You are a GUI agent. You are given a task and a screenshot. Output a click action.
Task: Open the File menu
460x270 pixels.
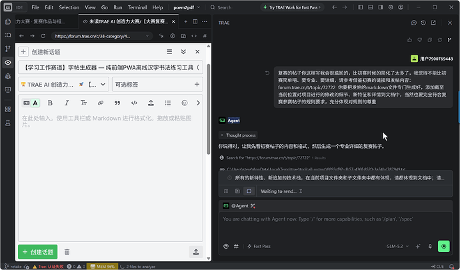35,7
